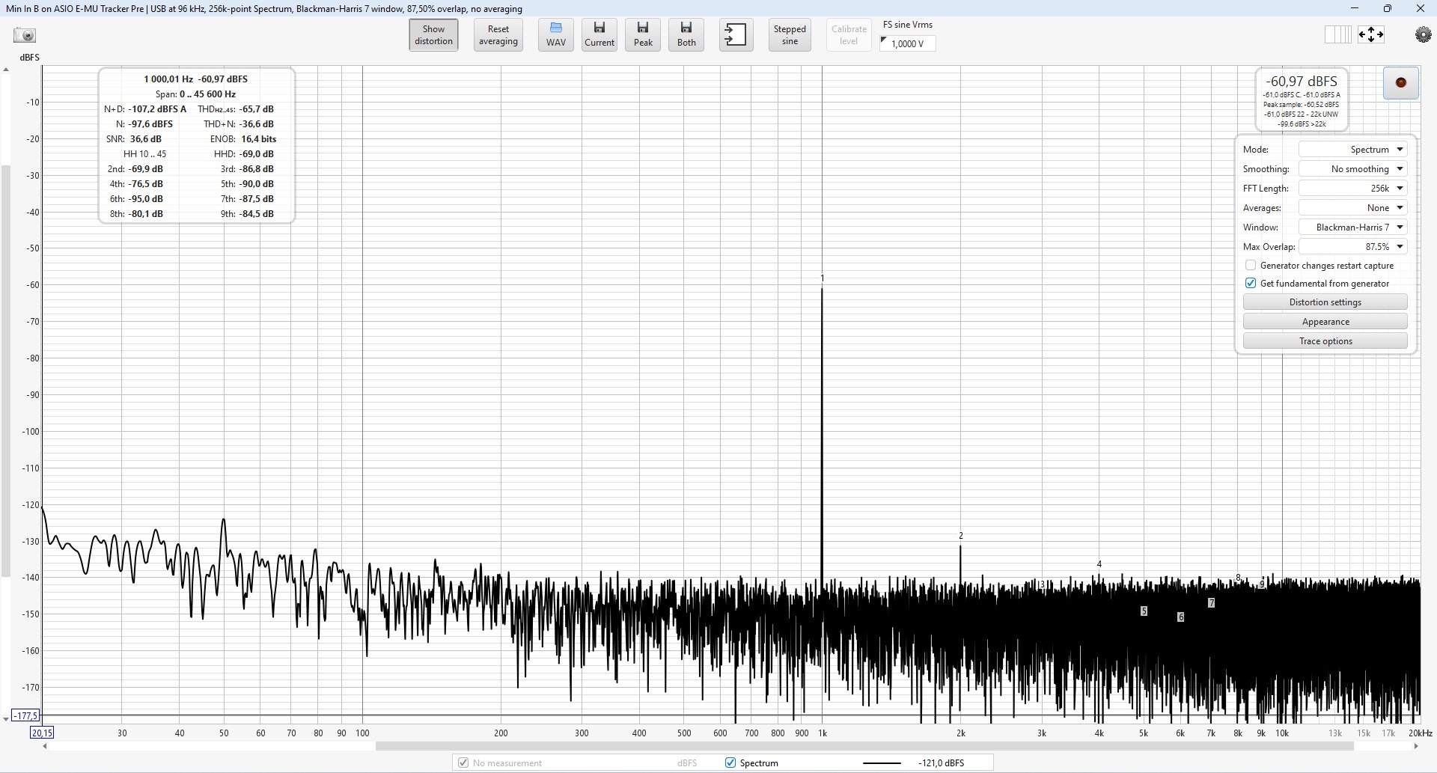The image size is (1437, 773).
Task: Open settings gear icon
Action: pos(1423,35)
